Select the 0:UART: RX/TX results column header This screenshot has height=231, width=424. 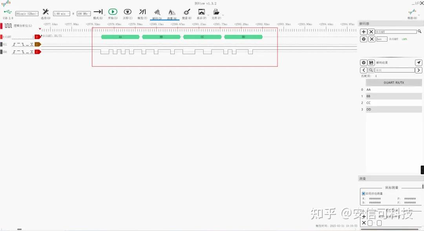point(394,83)
